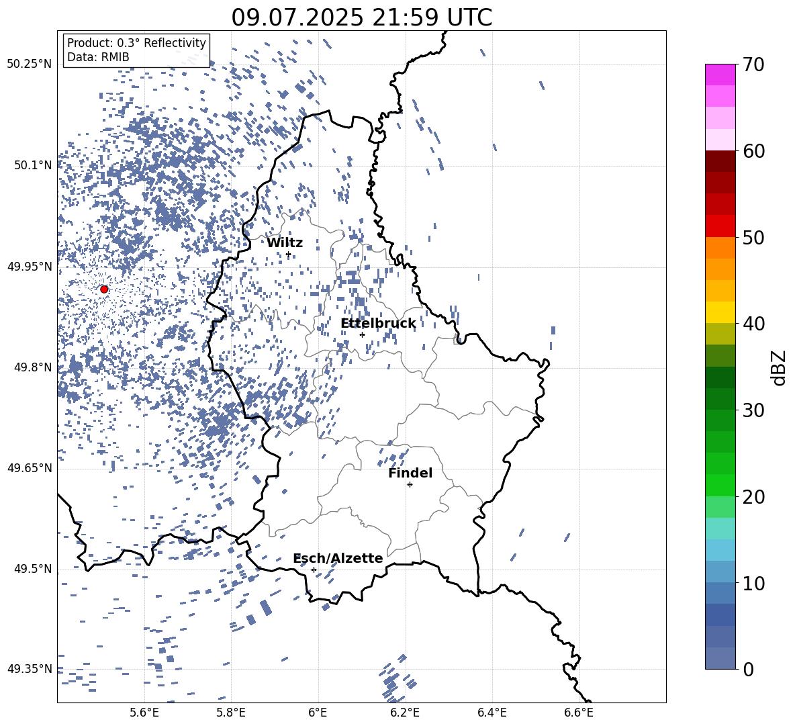The image size is (795, 726).
Task: Click the colorbar tick value 20
Action: tap(753, 497)
